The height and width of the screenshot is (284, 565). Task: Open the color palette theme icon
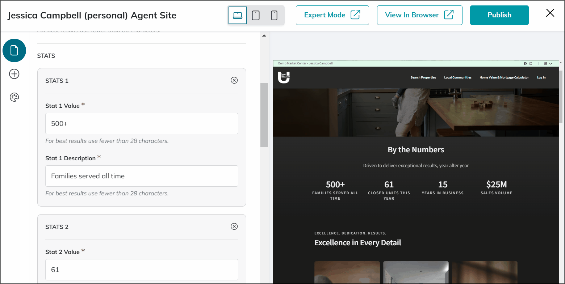pos(14,97)
